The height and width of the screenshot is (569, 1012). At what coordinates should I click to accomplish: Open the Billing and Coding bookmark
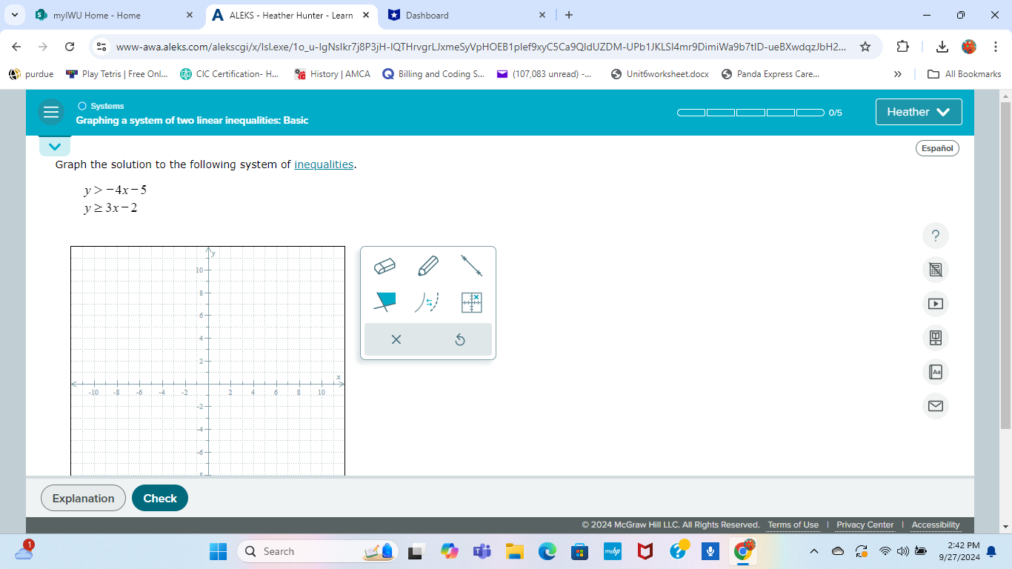433,74
